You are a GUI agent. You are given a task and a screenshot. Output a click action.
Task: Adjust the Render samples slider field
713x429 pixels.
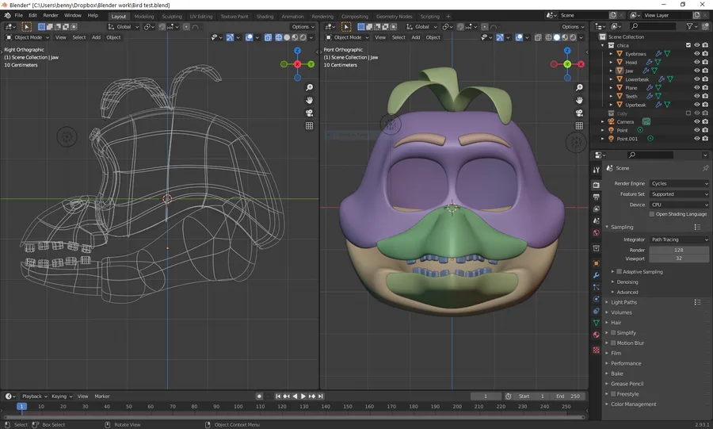(x=679, y=250)
